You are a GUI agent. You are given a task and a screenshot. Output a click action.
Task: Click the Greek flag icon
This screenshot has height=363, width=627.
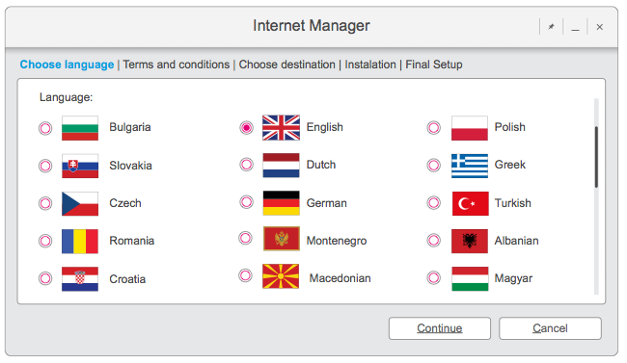pos(470,166)
